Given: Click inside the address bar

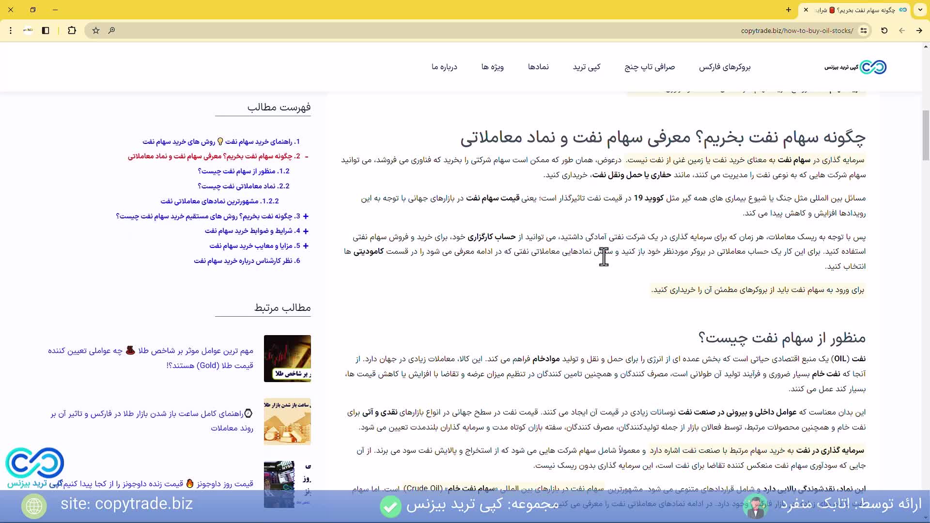Looking at the screenshot, I should point(796,31).
